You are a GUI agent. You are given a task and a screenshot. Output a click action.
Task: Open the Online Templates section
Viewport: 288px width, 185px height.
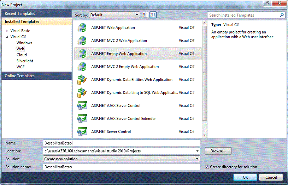click(x=20, y=76)
